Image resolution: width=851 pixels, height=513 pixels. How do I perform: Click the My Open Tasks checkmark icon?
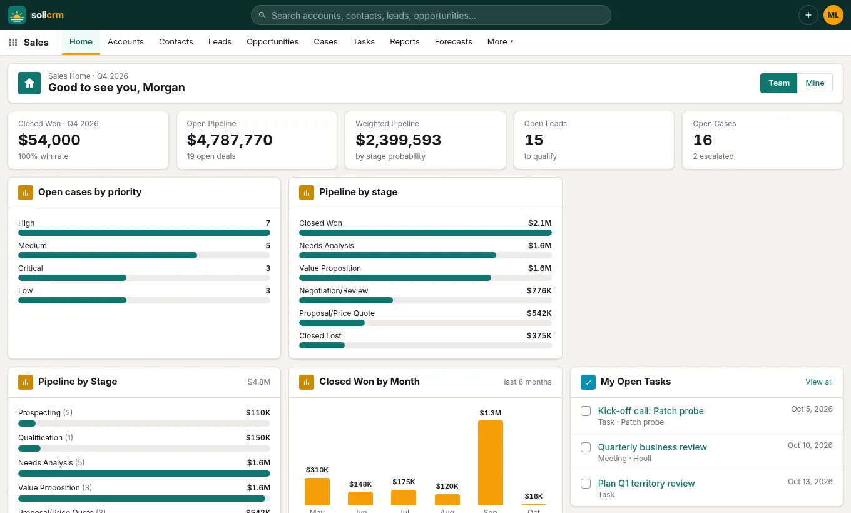point(588,382)
